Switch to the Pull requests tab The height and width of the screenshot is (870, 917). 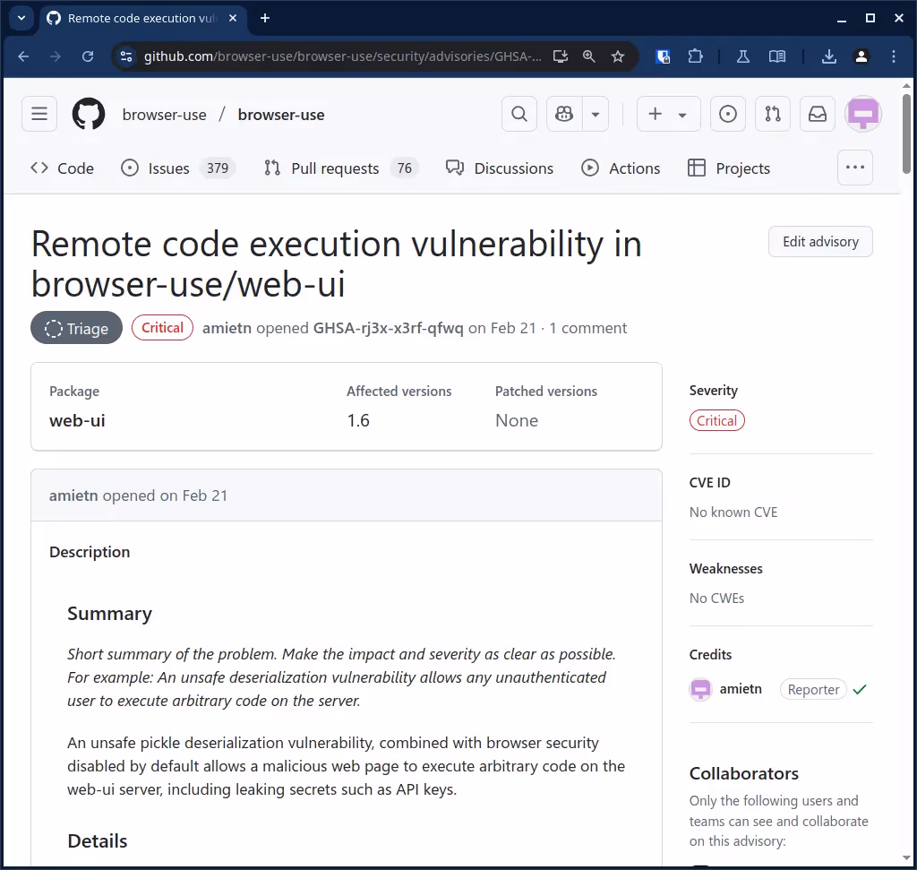(x=341, y=168)
